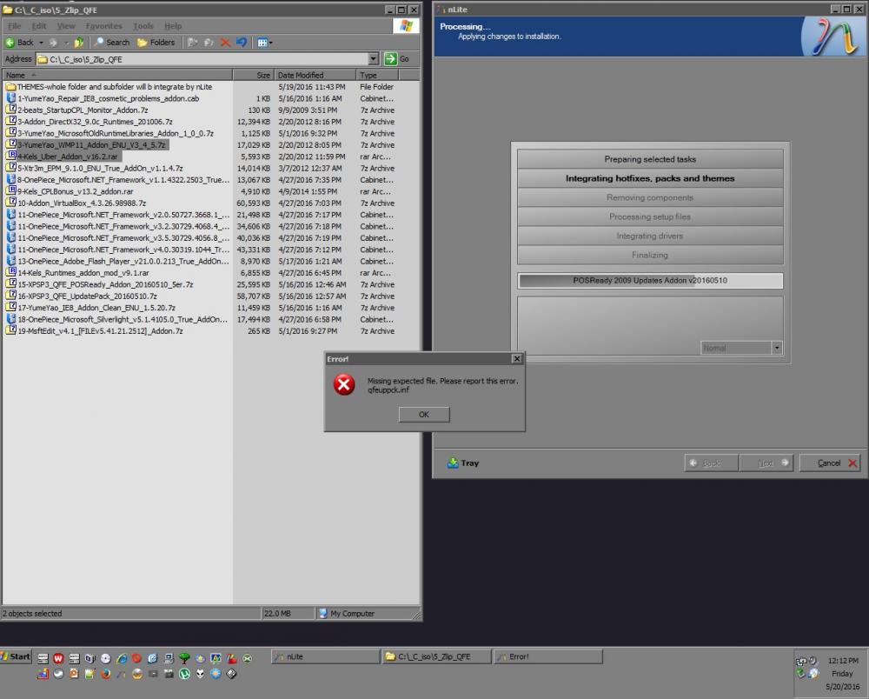
Task: Launch Firefox from the quick launch bar
Action: pos(106,675)
